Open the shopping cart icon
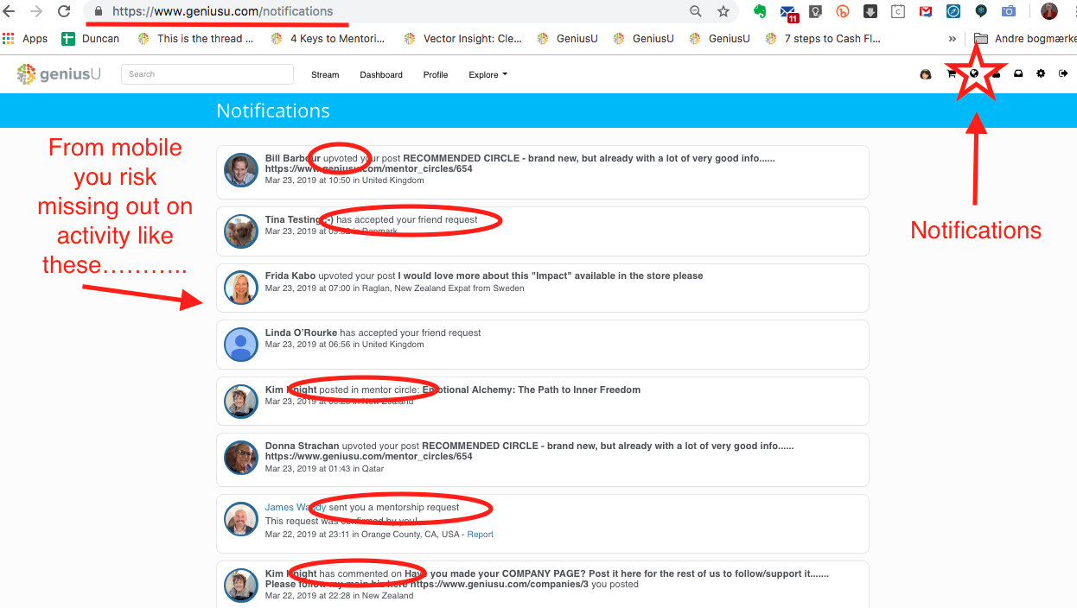Screen dimensions: 1077x608 point(951,74)
